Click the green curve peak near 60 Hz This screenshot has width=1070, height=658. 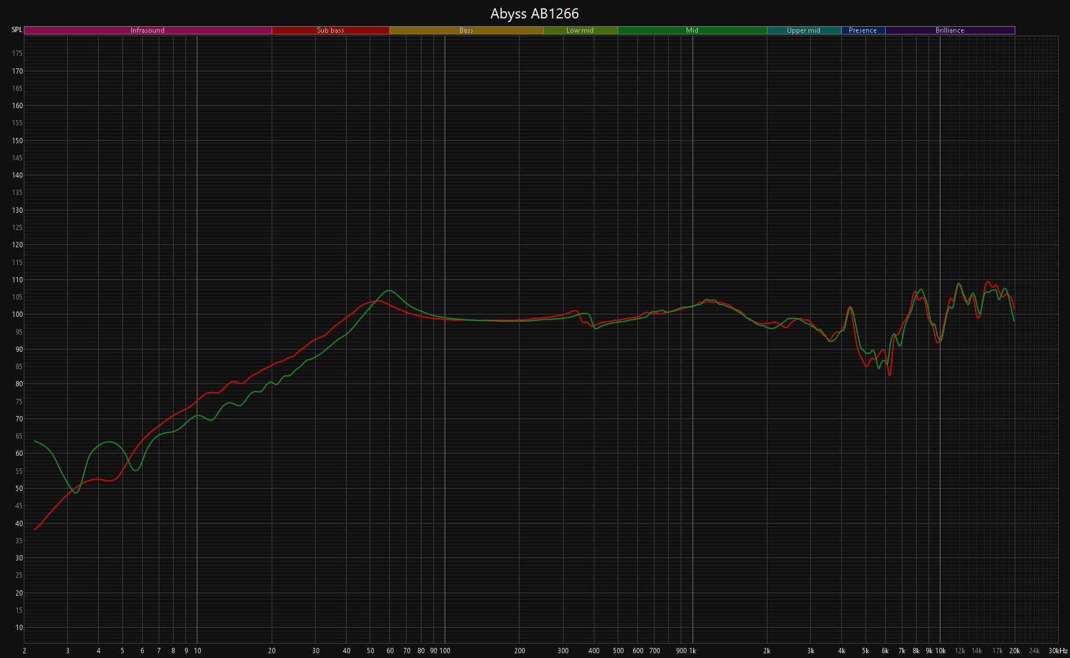coord(389,291)
